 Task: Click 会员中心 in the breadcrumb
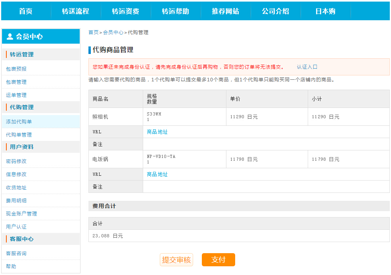tap(113, 33)
